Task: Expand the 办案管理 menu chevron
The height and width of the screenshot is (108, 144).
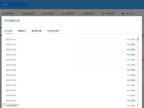Action: pyautogui.click(x=116, y=14)
